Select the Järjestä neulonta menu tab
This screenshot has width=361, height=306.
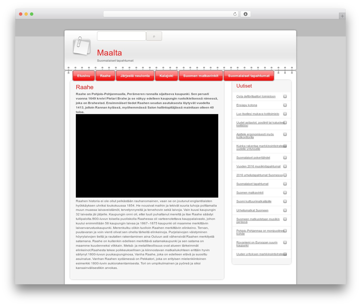135,76
